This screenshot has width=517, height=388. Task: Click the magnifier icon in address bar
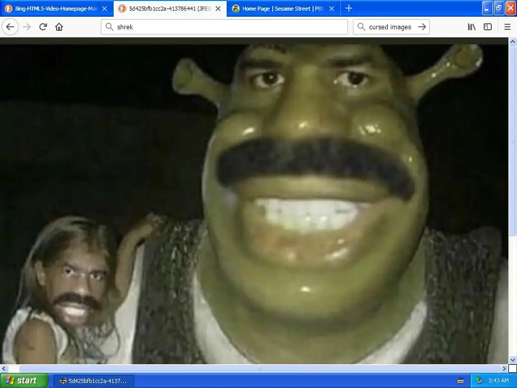[x=109, y=27]
